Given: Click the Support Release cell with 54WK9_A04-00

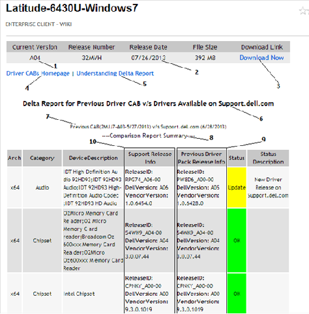Looking at the screenshot, I should [150, 240].
